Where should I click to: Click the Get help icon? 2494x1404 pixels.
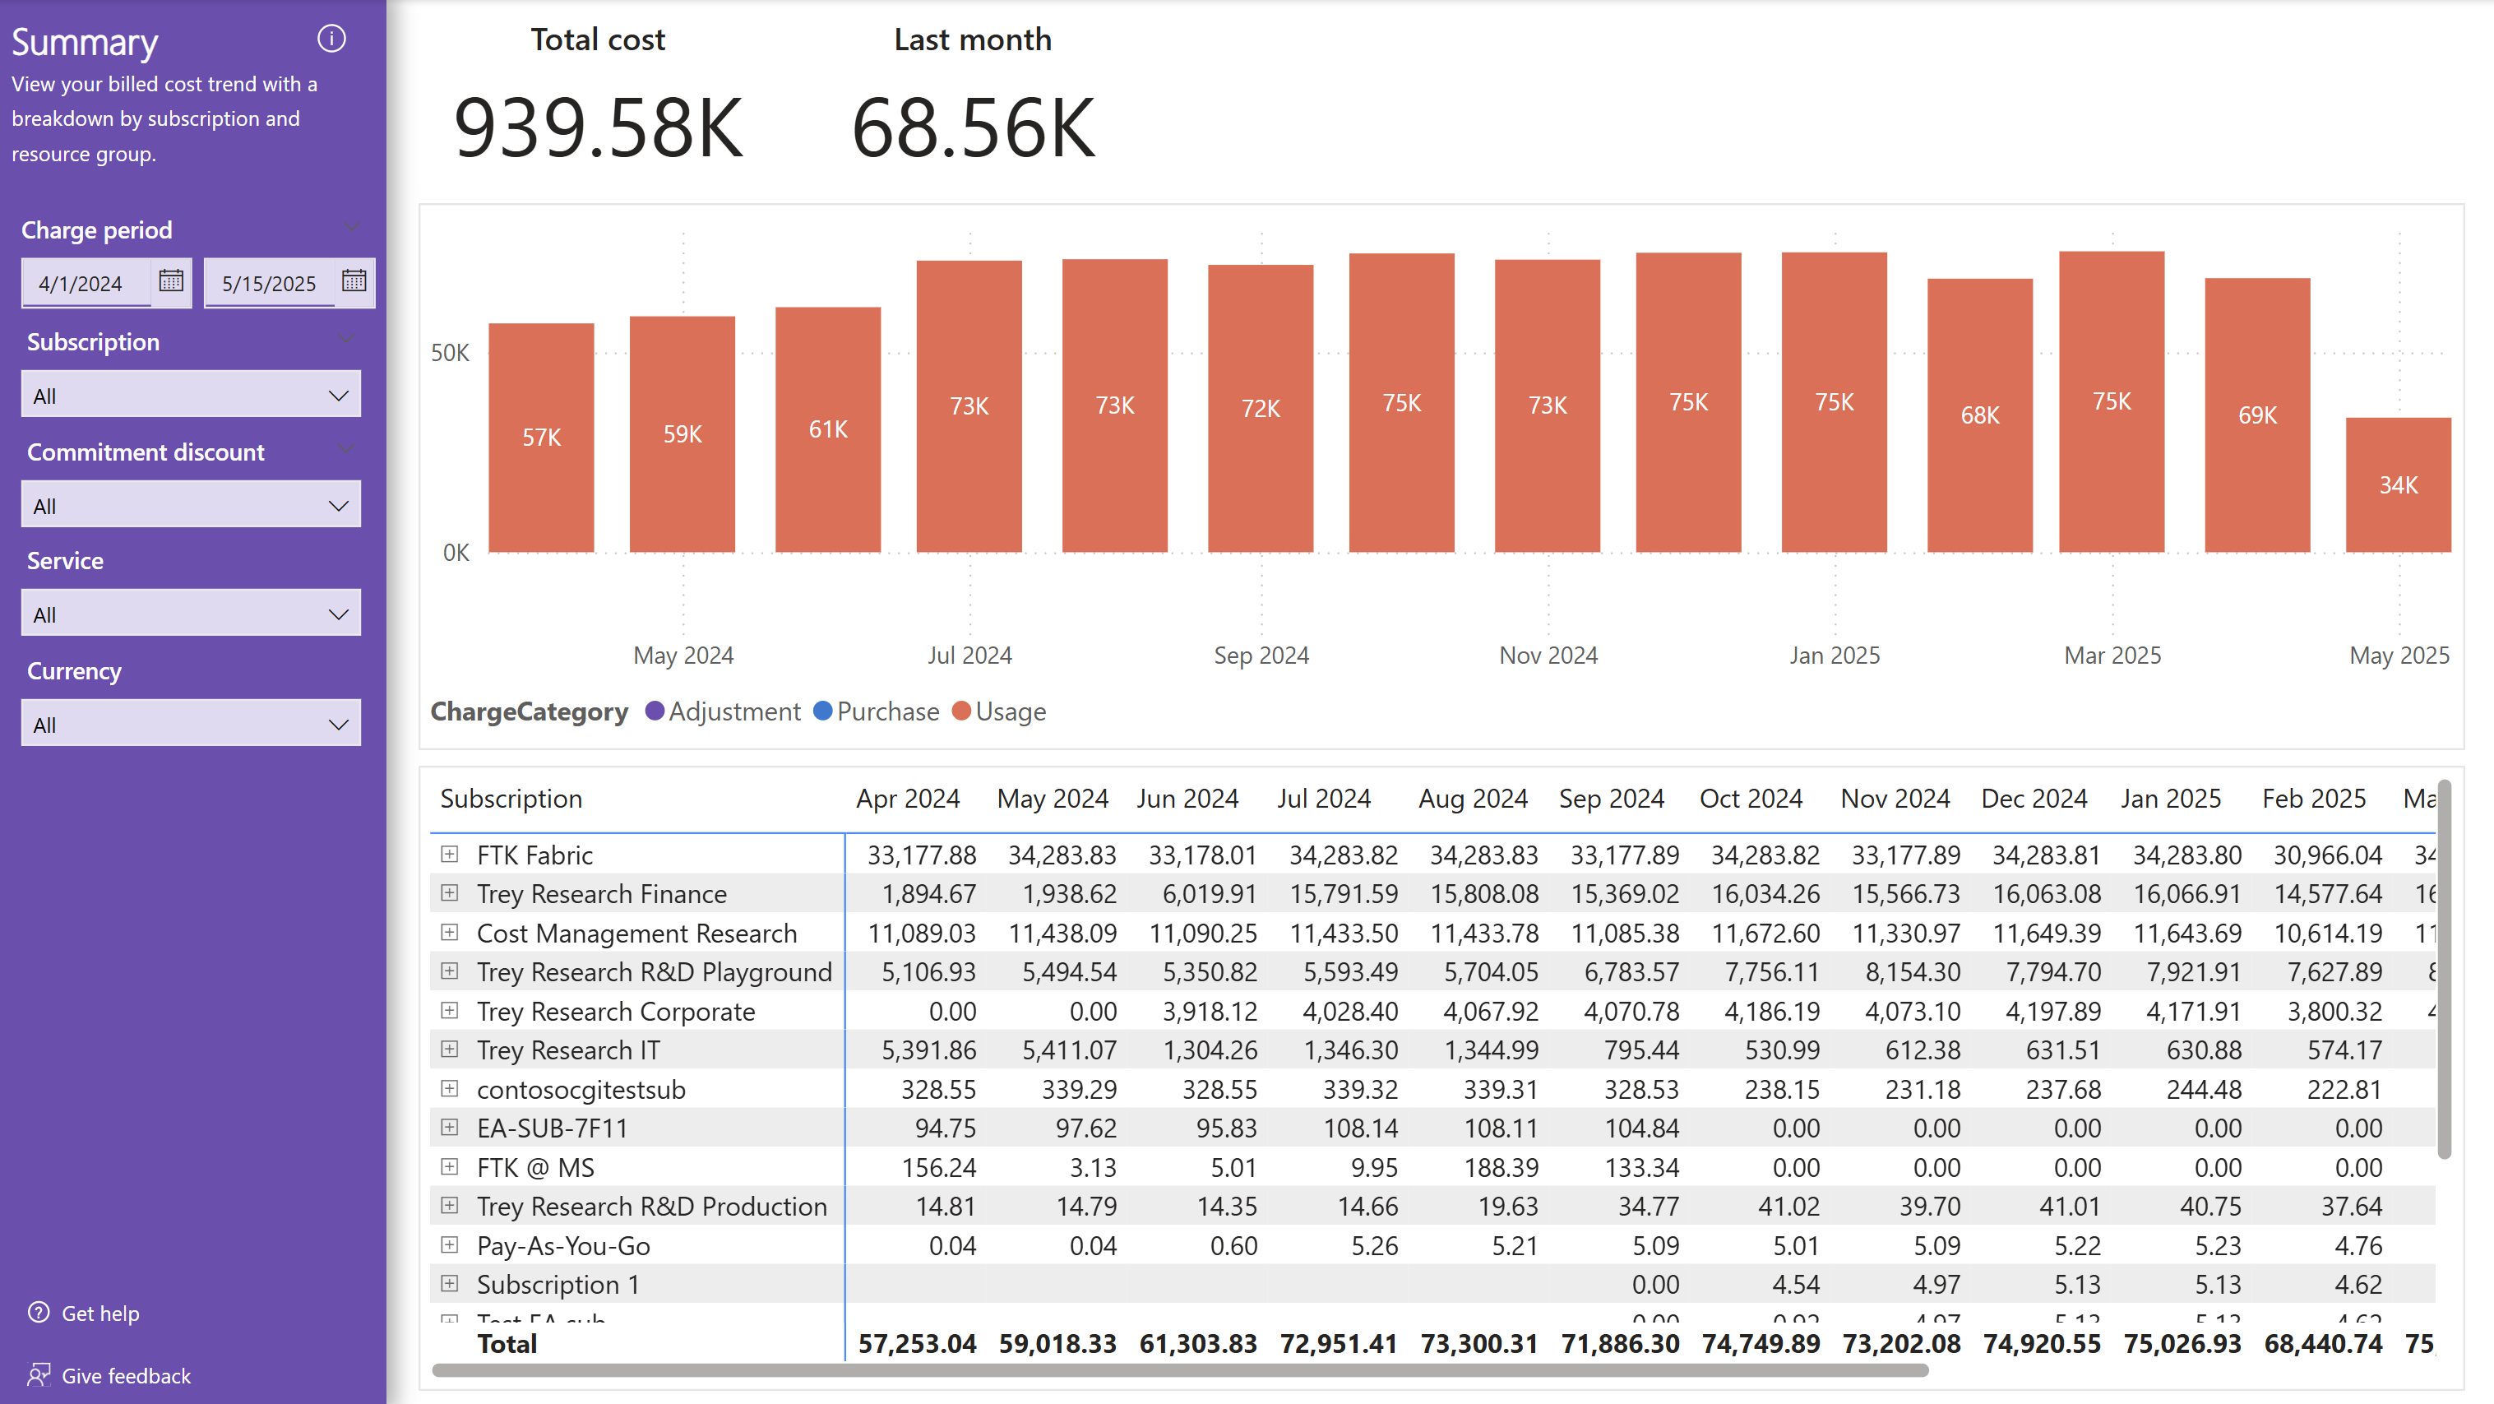39,1312
